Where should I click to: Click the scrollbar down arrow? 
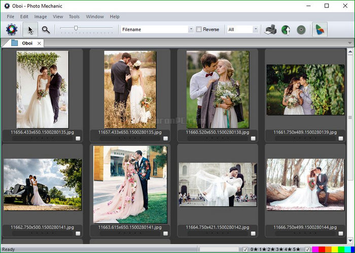[350, 240]
